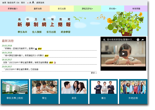Select the smallest red font size A

tap(28, 3)
